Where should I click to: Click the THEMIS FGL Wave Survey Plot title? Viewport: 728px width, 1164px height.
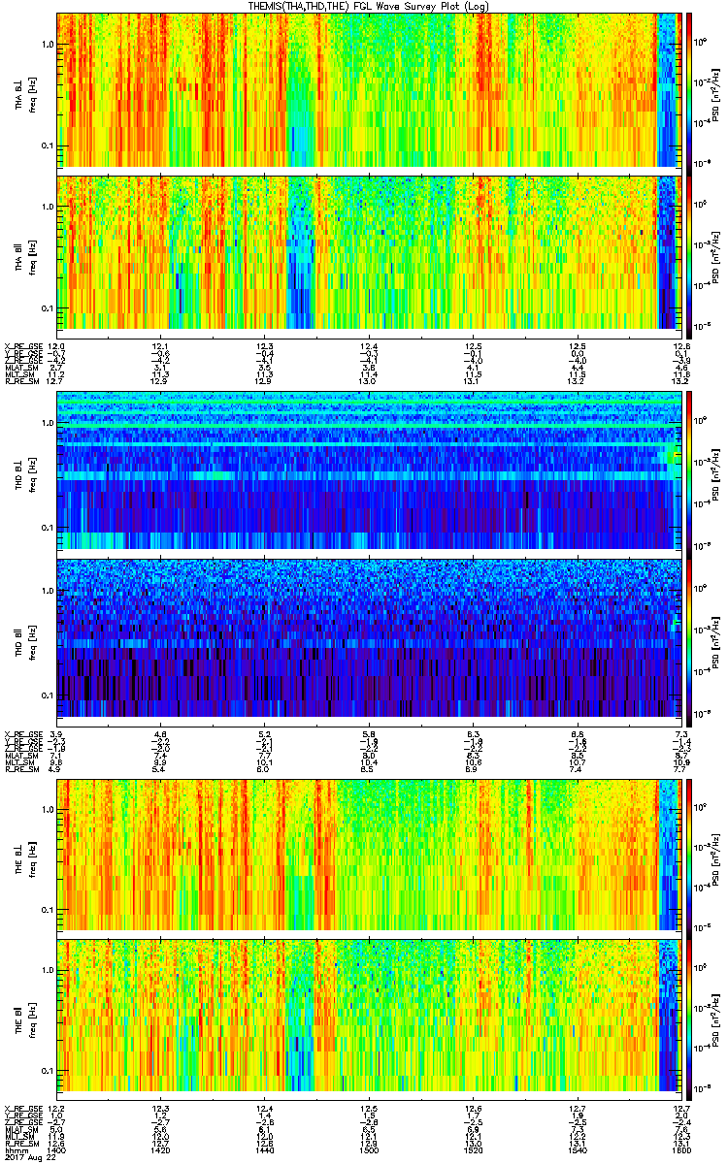pos(369,6)
